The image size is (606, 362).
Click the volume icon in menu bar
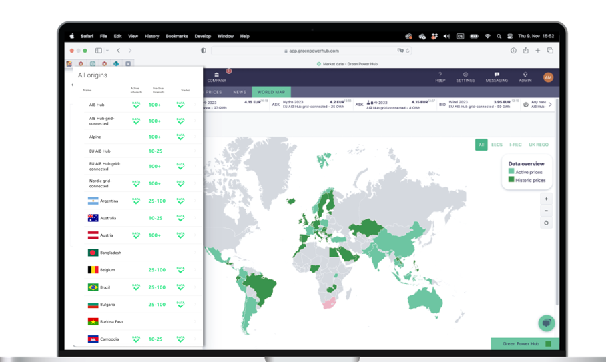coord(446,36)
